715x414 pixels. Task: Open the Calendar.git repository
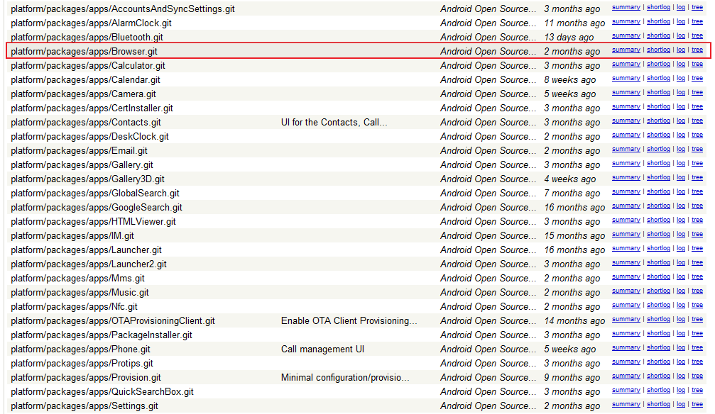(x=85, y=79)
